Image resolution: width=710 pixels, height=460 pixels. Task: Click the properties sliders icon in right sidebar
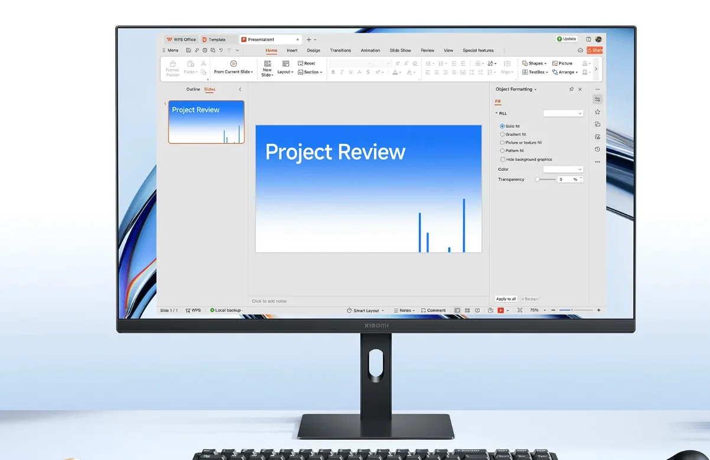[598, 99]
